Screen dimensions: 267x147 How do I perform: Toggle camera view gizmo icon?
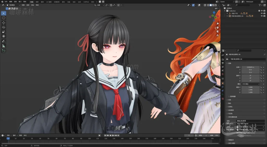[x=217, y=31]
